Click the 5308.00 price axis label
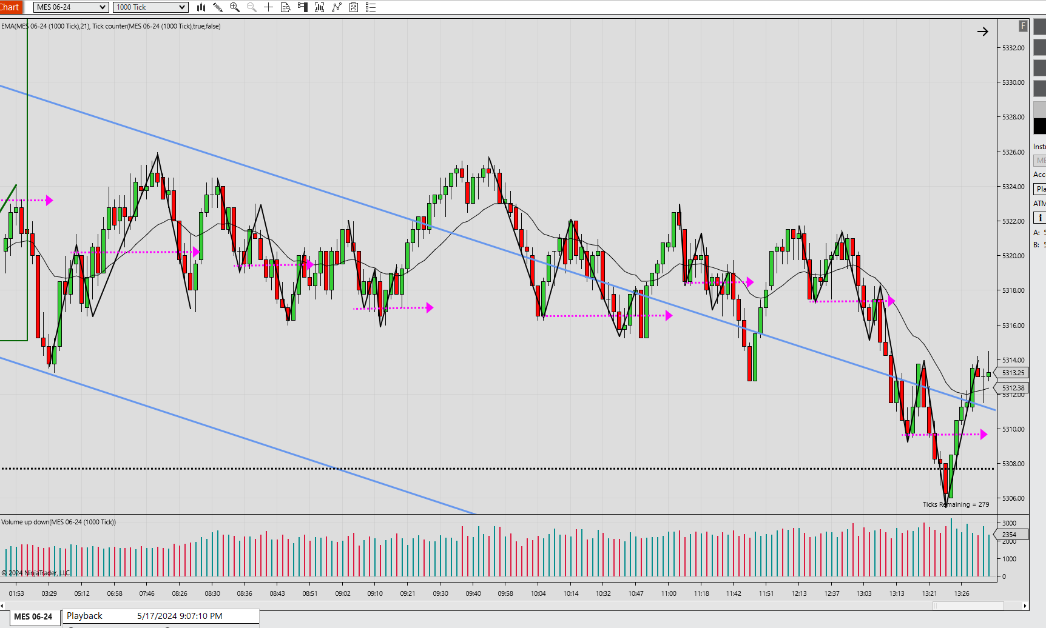 point(1013,464)
